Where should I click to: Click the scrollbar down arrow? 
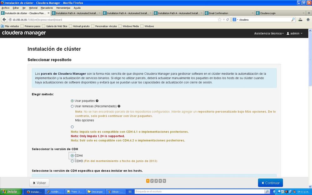point(310,187)
